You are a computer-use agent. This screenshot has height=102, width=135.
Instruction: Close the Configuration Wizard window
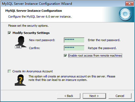129,4
